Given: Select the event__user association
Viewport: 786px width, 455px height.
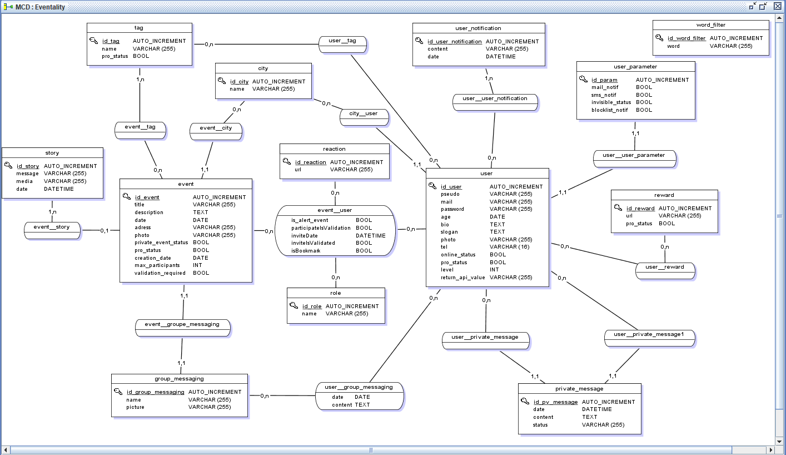Looking at the screenshot, I should pyautogui.click(x=335, y=210).
